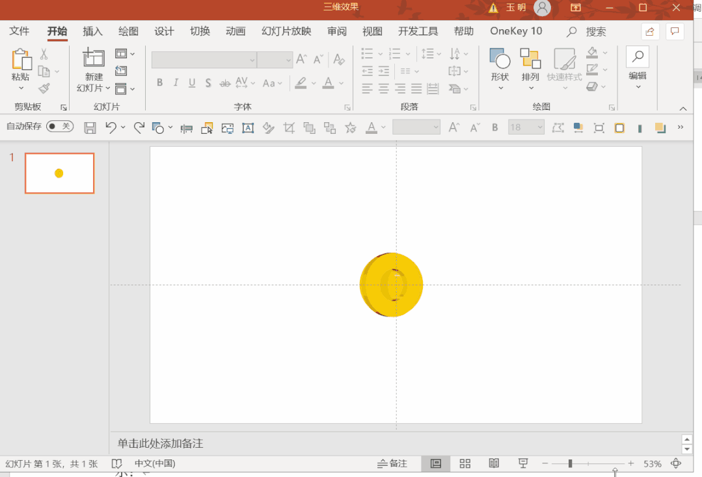Select the Crop tool in quick toolbar
The height and width of the screenshot is (477, 702).
coord(290,128)
